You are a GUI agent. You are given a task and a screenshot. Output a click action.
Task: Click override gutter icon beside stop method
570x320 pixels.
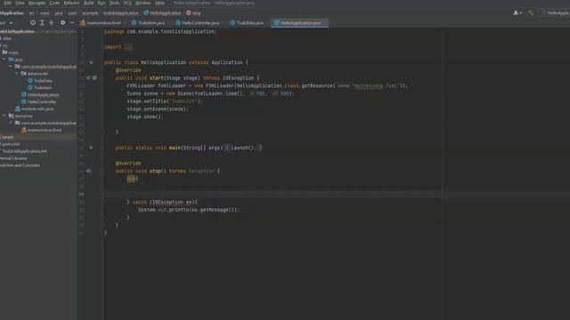[88, 171]
